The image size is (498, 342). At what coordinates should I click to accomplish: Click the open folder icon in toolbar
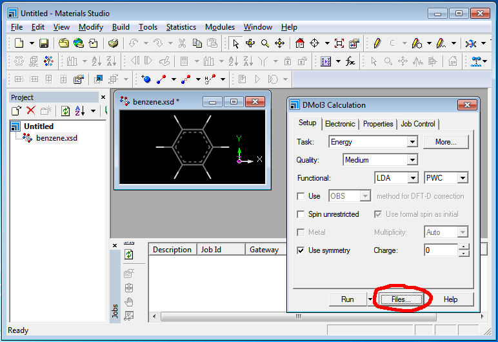(x=64, y=43)
